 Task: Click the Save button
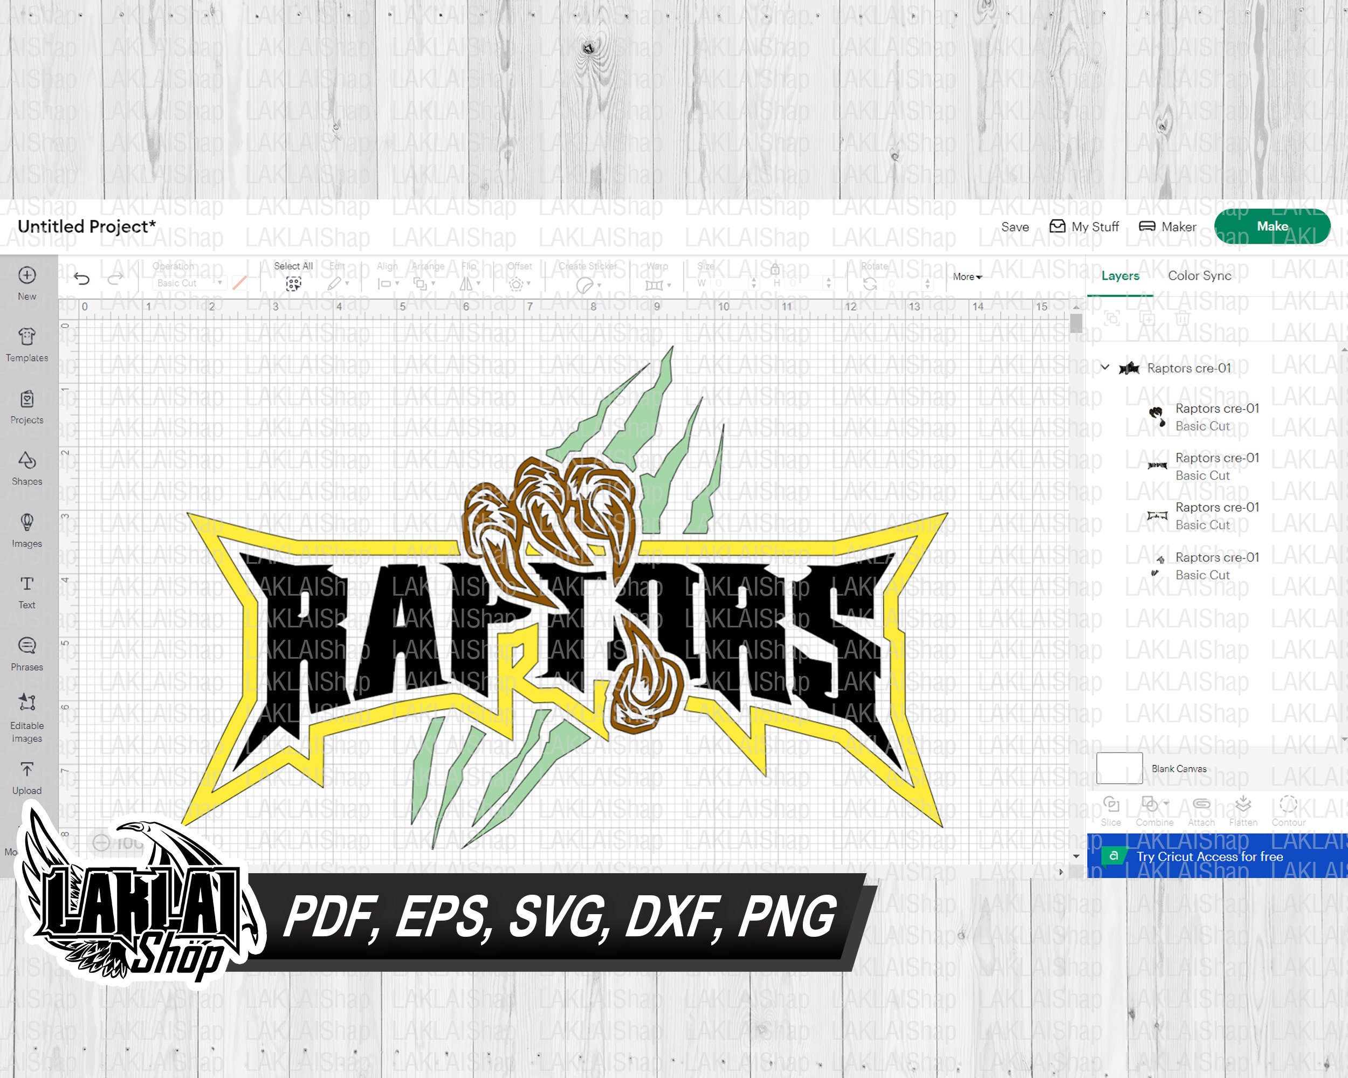coord(1015,227)
